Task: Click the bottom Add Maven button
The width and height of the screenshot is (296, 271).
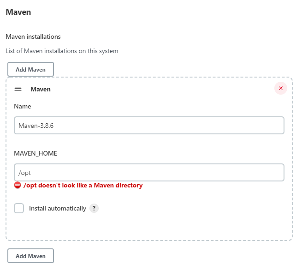Action: (30, 256)
